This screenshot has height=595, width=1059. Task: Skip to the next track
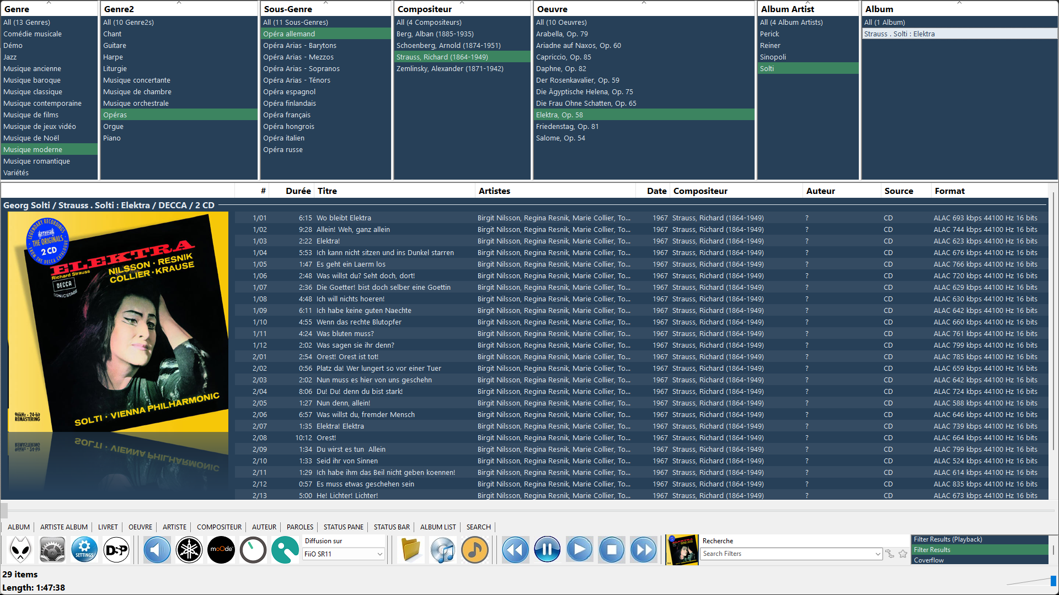pos(643,549)
